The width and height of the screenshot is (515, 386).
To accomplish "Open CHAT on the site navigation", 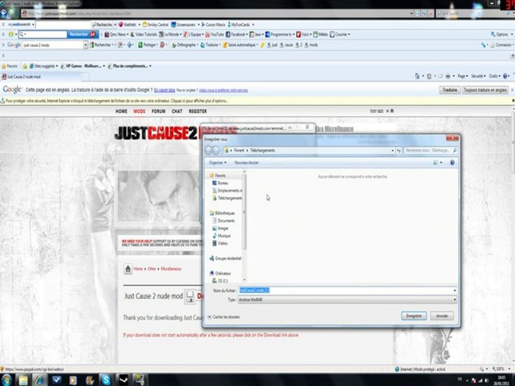I will (177, 112).
